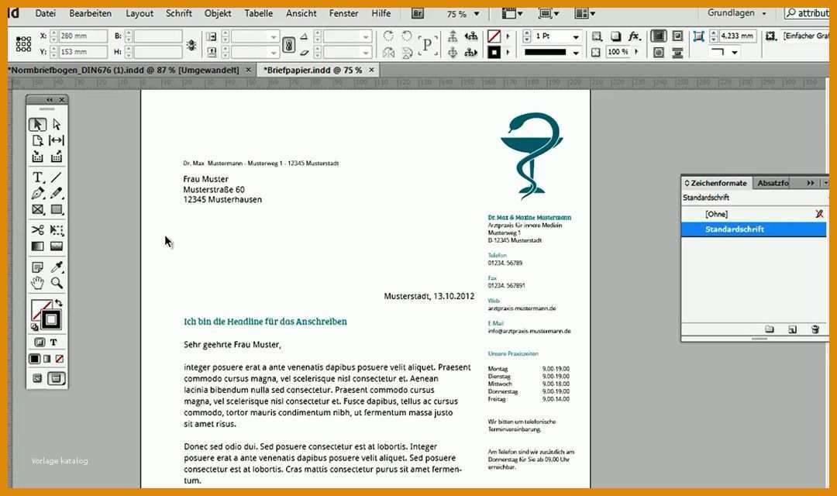Select the Gradient tool
Viewport: 837px width, 496px height.
[x=37, y=246]
